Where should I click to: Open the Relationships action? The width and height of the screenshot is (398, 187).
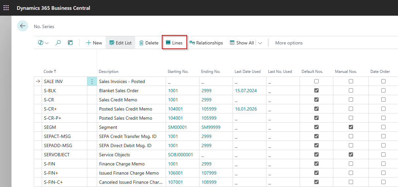[206, 43]
